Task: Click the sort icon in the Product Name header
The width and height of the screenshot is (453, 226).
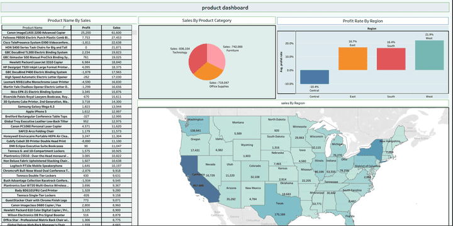Action: click(64, 28)
